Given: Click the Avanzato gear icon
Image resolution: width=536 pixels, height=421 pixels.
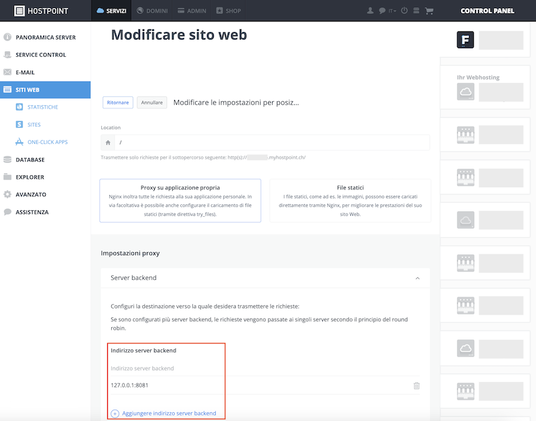Looking at the screenshot, I should [7, 194].
